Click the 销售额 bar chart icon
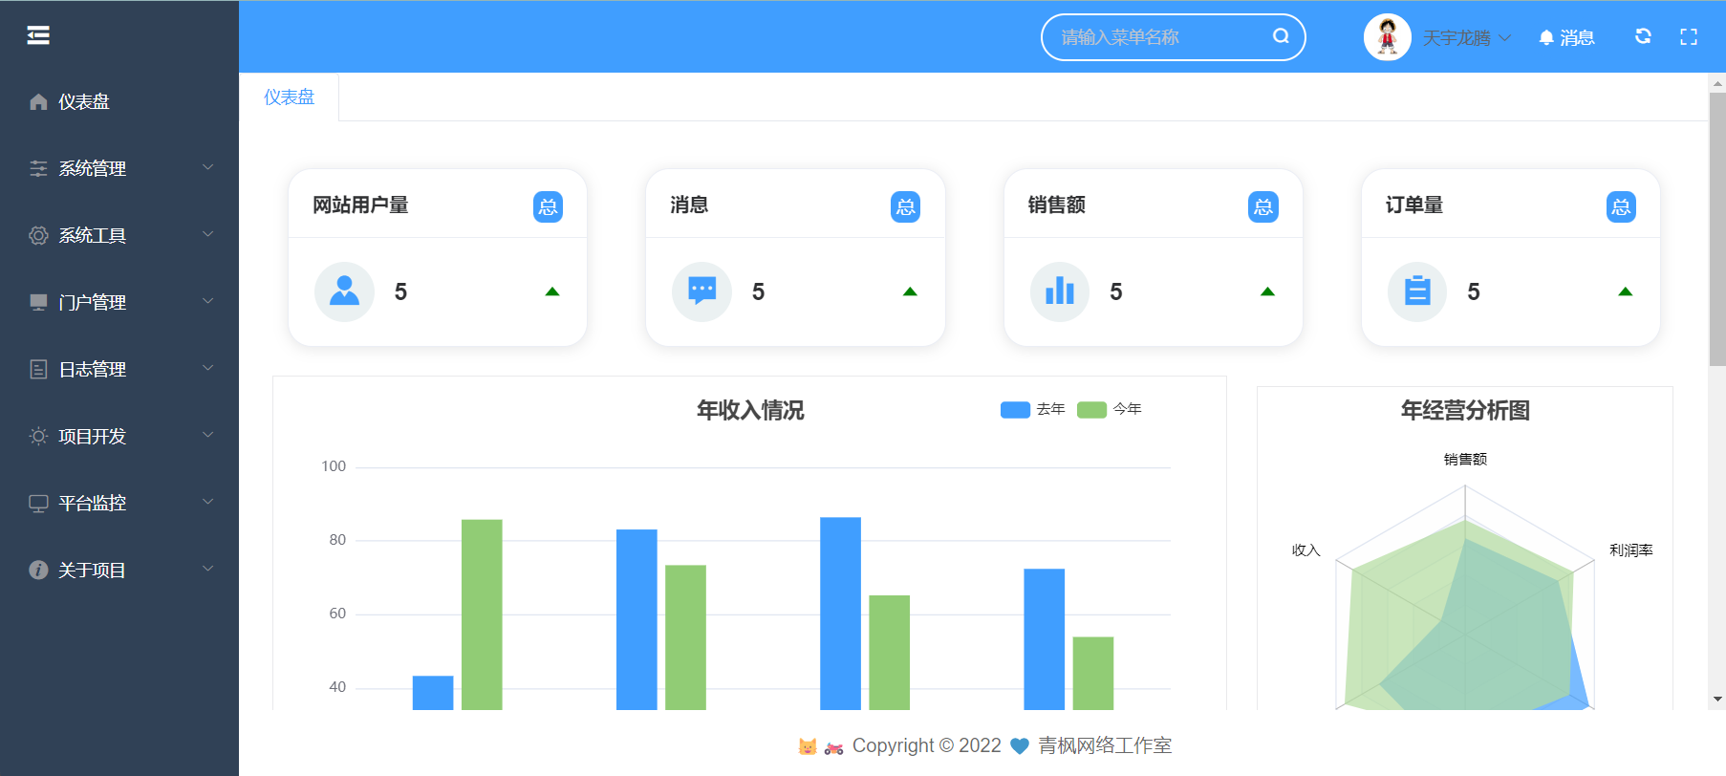Viewport: 1726px width, 776px height. (1059, 291)
